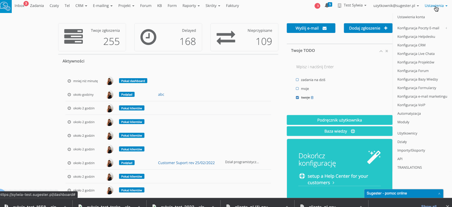Open the Czaty menu item

54,6
